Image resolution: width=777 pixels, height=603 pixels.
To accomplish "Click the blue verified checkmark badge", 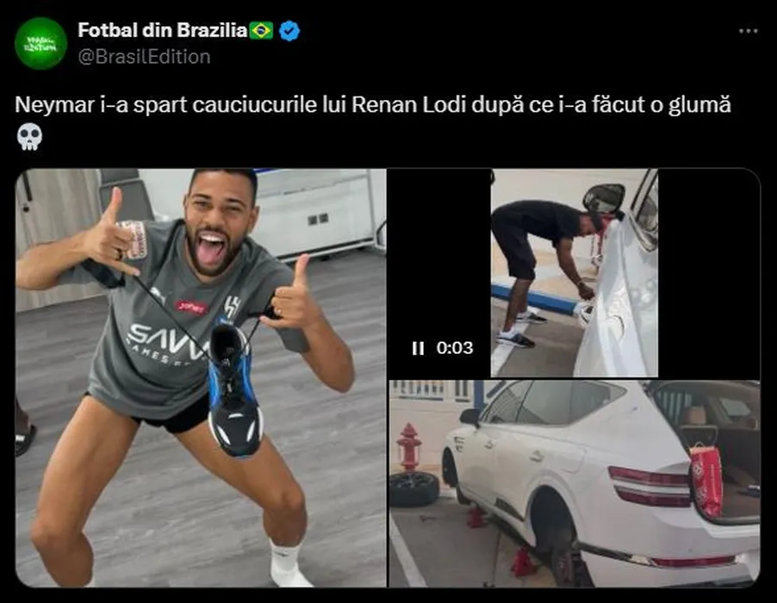I will pyautogui.click(x=289, y=31).
